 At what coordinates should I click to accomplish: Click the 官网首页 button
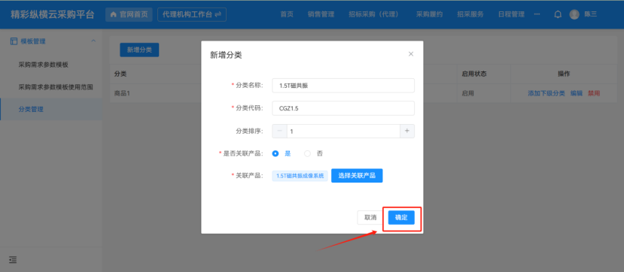click(x=129, y=15)
